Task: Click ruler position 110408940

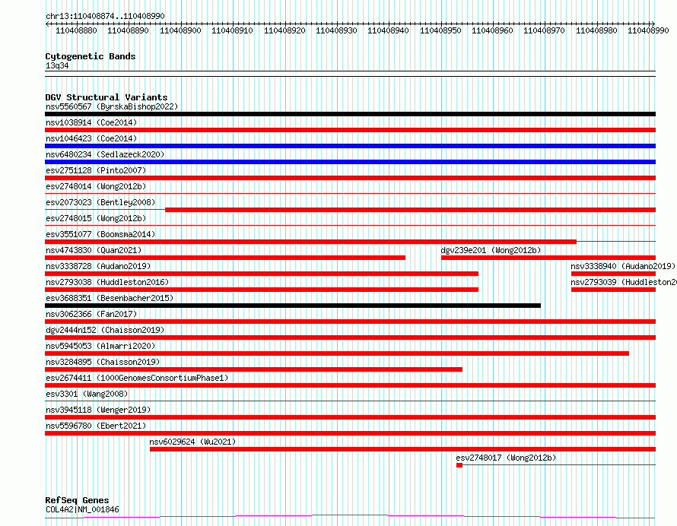Action: point(388,30)
